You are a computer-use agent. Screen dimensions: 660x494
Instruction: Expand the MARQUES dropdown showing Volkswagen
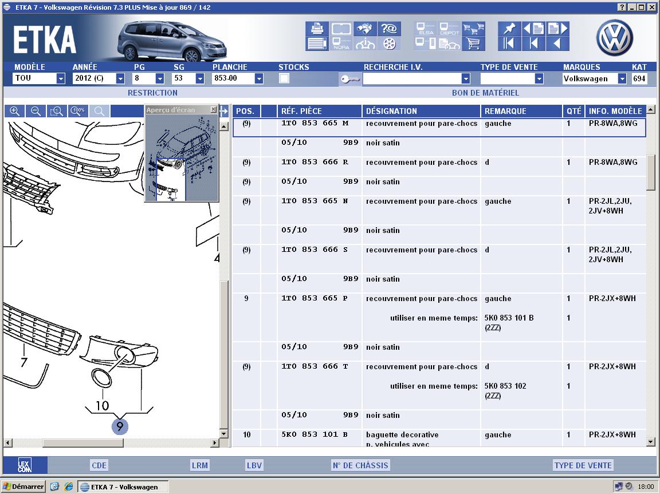622,79
